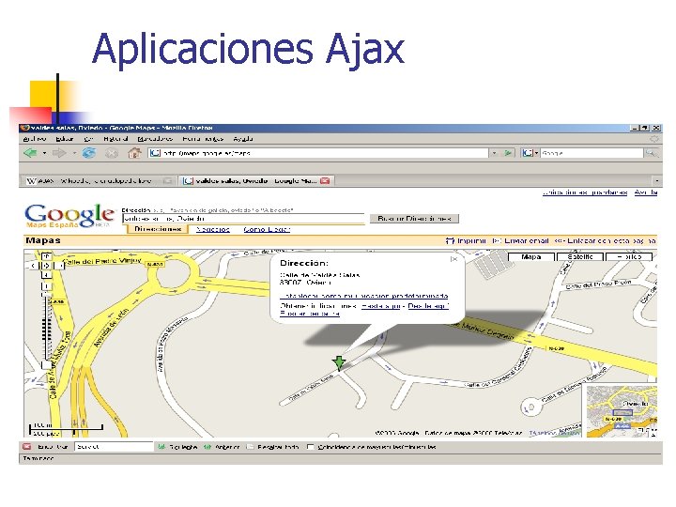Image resolution: width=676 pixels, height=507 pixels.
Task: Zoom in with the plus button on the map
Action: tap(46, 286)
